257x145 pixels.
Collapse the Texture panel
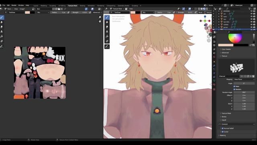(x=224, y=56)
